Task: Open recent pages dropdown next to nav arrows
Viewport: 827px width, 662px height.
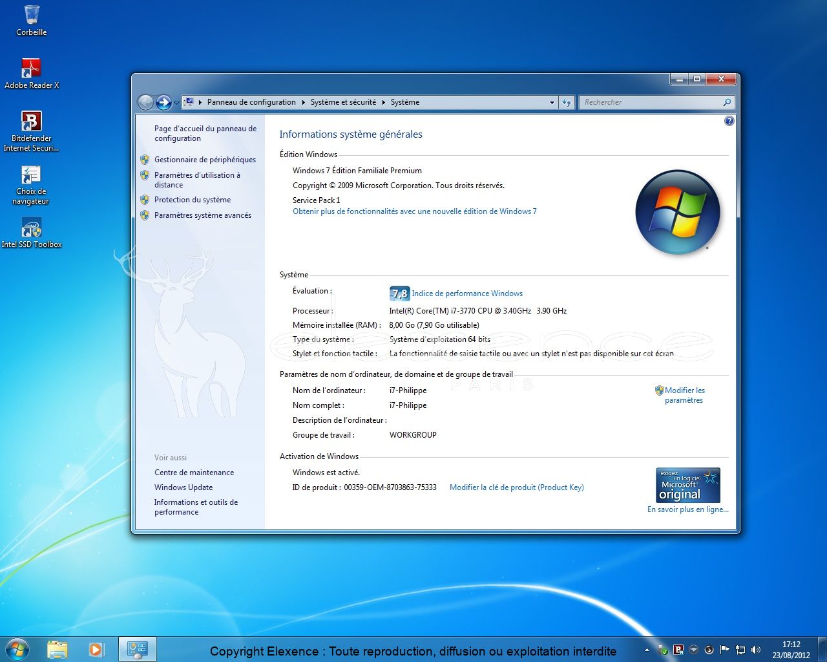Action: coord(176,103)
